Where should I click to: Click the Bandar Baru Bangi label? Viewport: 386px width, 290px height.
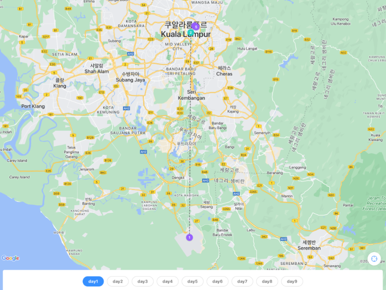click(x=218, y=126)
